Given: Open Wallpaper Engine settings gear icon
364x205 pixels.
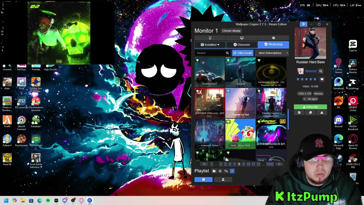Looking at the screenshot, I should coord(274,38).
